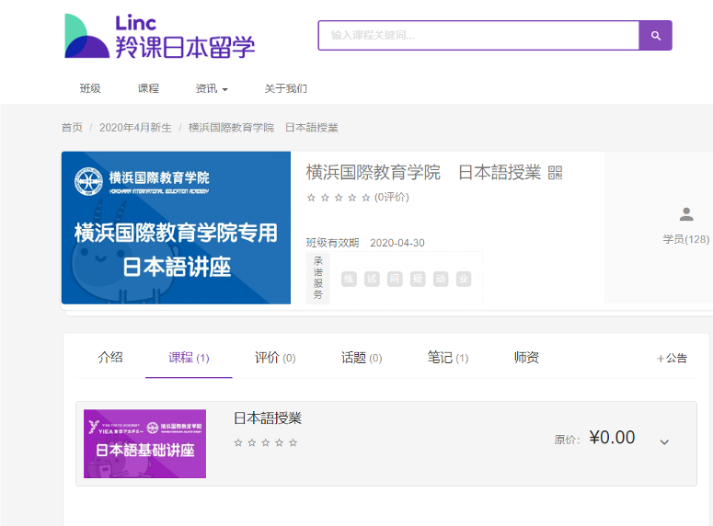Click the purple search magnifier button
The width and height of the screenshot is (713, 526).
point(655,36)
